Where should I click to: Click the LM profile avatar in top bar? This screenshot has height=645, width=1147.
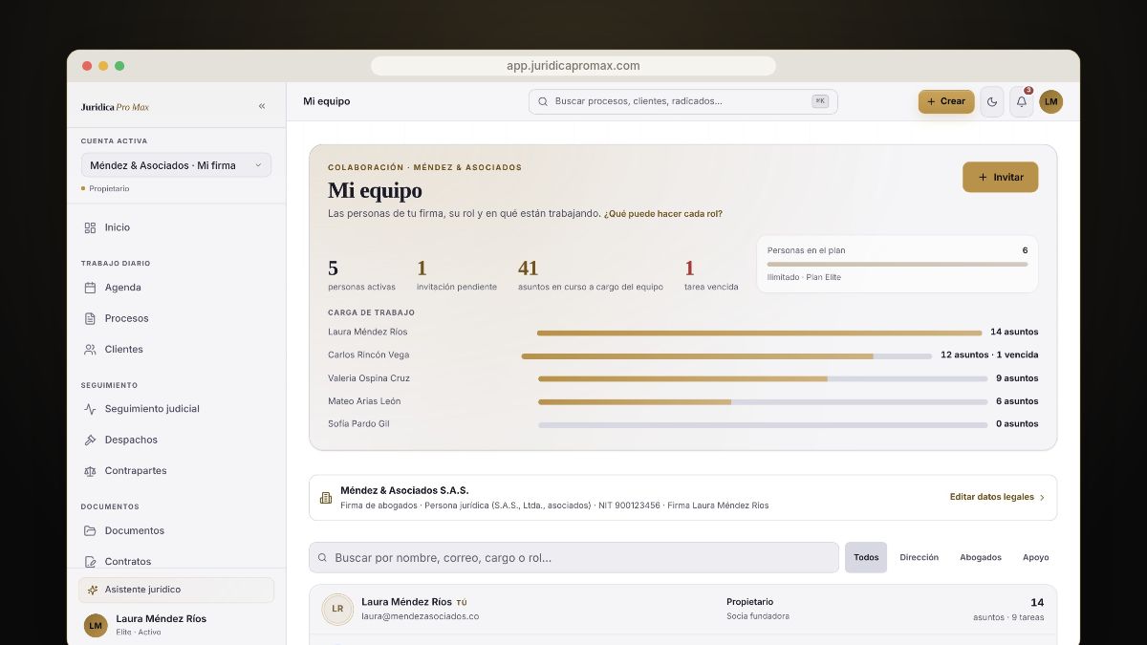coord(1051,101)
